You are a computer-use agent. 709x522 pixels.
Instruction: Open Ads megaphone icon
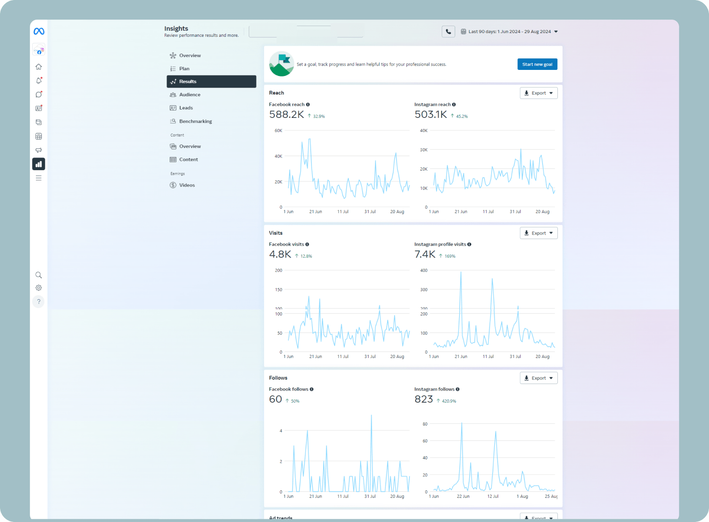click(39, 150)
